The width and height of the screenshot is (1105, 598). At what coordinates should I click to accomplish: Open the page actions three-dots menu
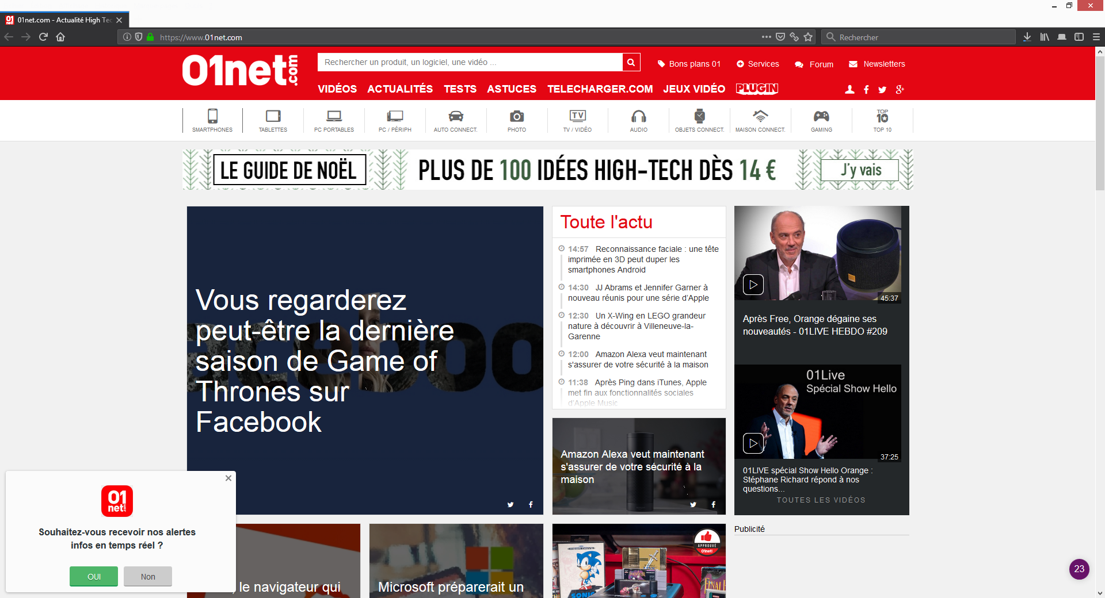pyautogui.click(x=766, y=37)
